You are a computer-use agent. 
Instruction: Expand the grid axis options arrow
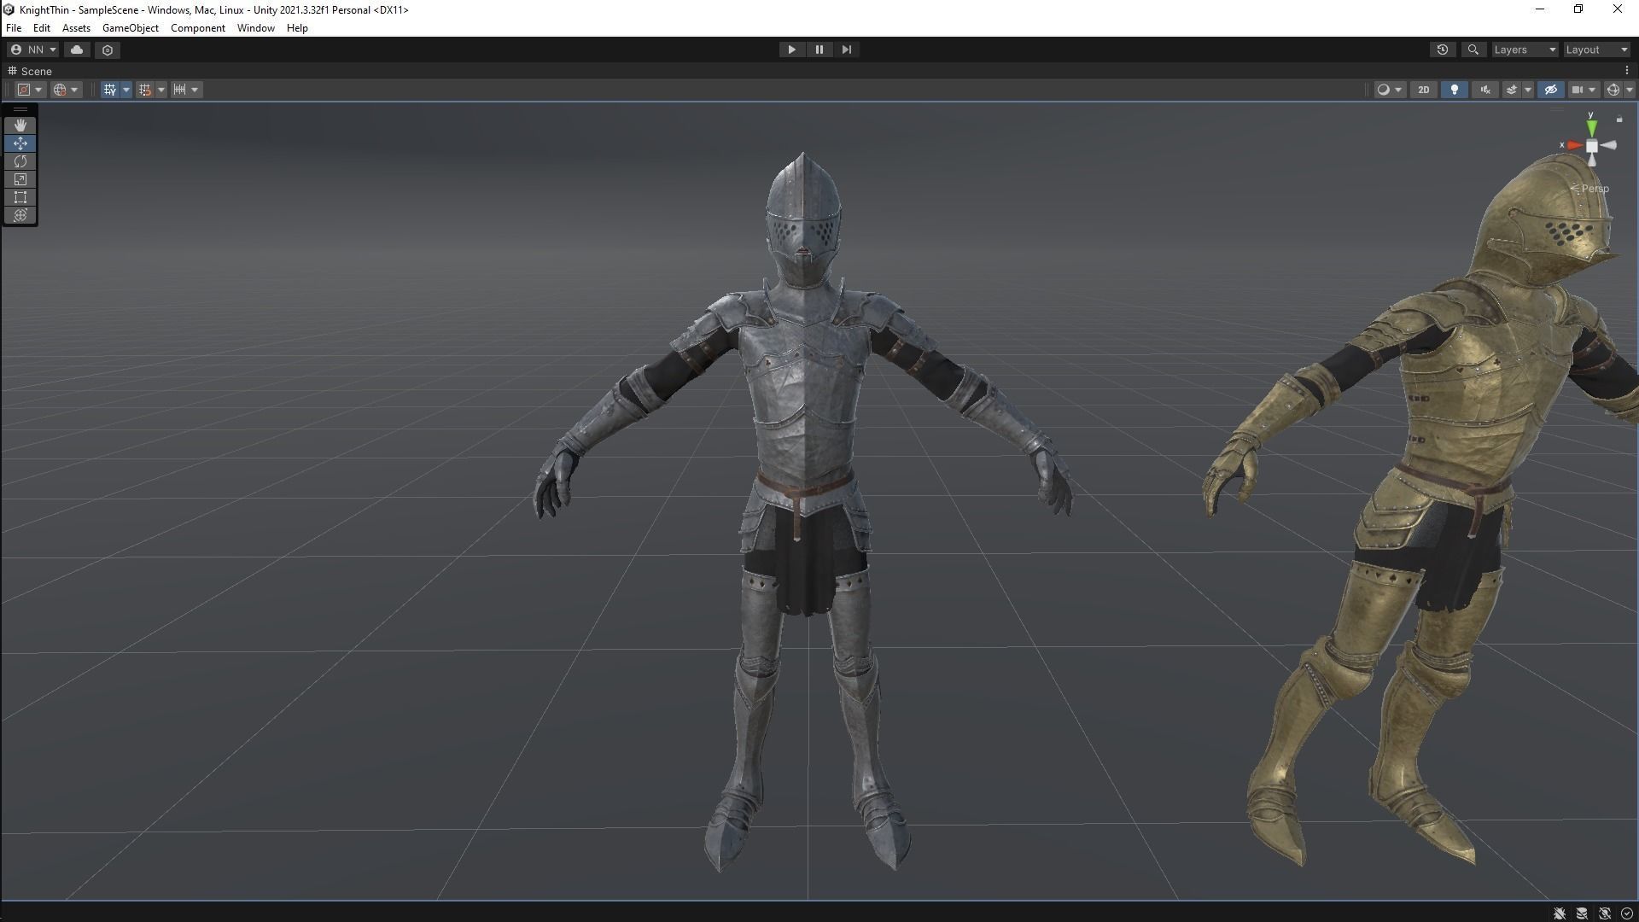click(x=126, y=90)
